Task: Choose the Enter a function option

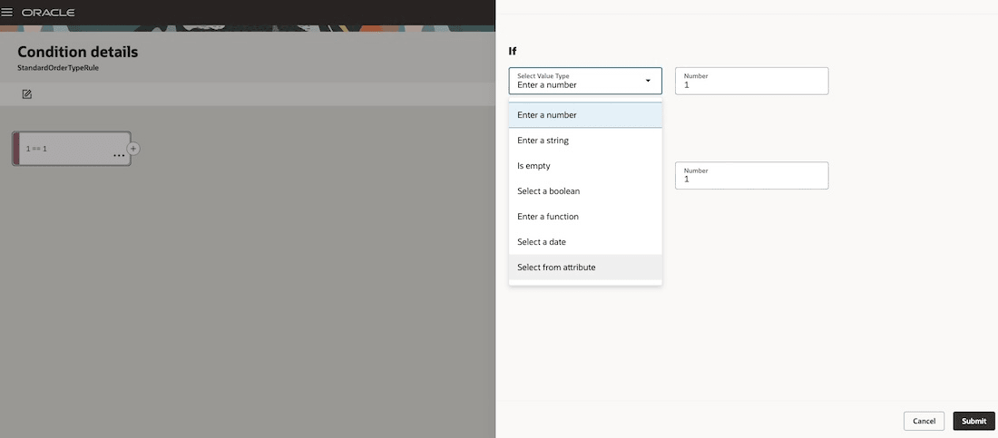Action: click(585, 217)
